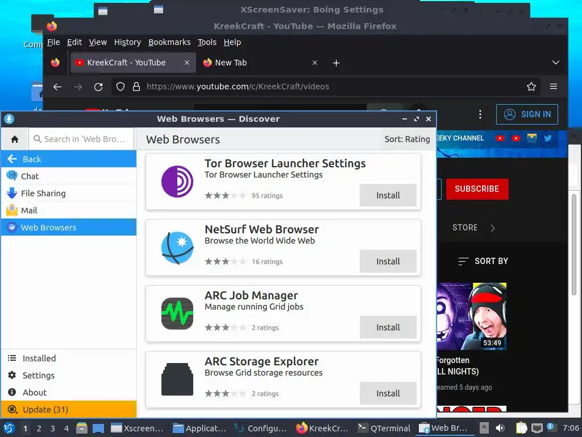Viewport: 582px width, 437px height.
Task: Click Back in Discover sidebar
Action: click(69, 159)
